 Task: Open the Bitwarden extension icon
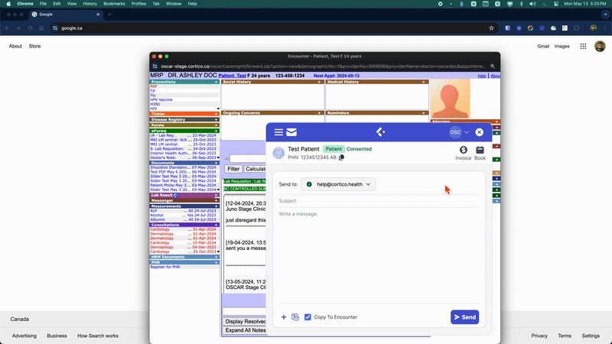pyautogui.click(x=507, y=28)
